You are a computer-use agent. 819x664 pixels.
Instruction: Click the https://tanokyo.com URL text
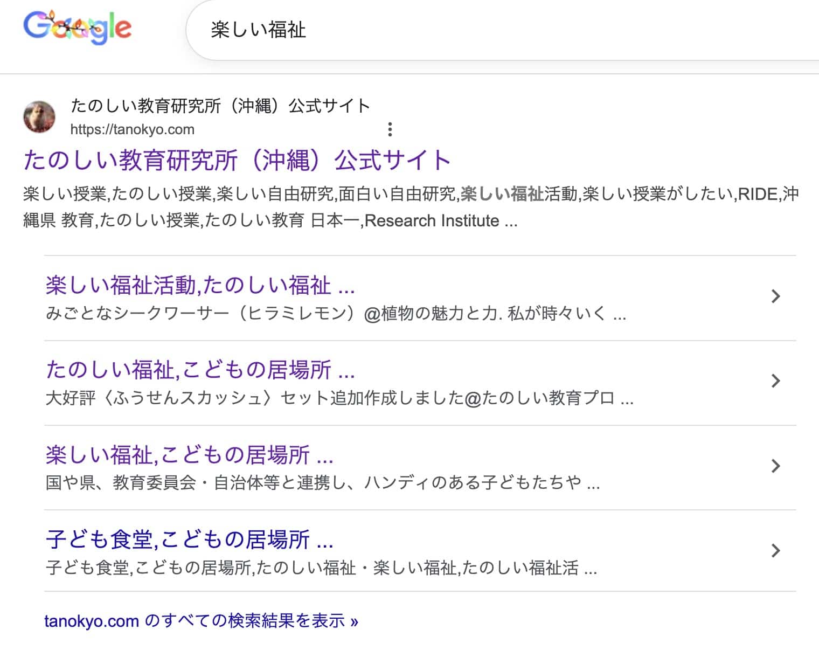click(x=132, y=129)
